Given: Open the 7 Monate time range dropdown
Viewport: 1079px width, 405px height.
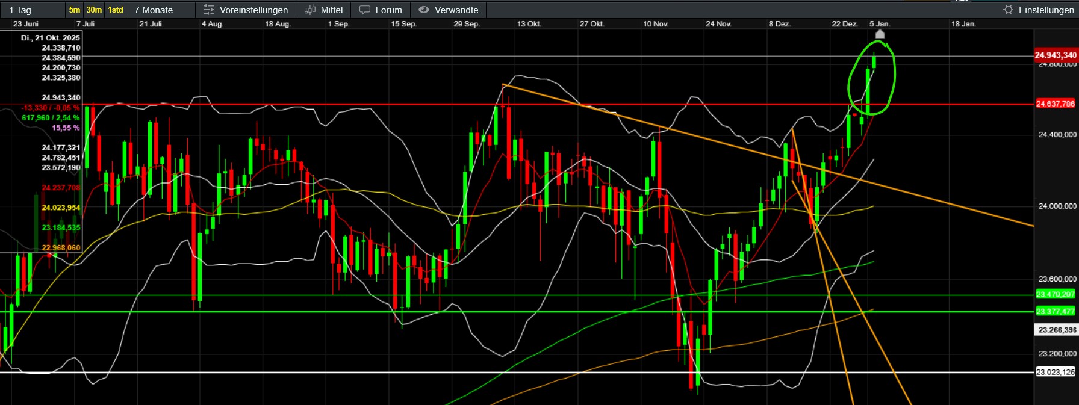Looking at the screenshot, I should point(160,10).
